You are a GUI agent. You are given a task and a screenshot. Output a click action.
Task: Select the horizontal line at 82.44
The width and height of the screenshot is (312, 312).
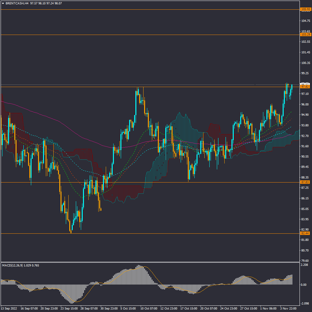(x=150, y=233)
